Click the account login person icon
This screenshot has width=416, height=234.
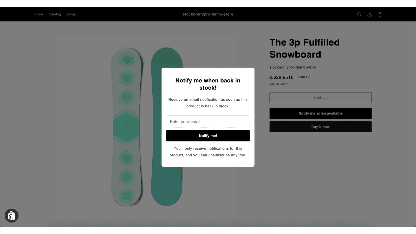click(369, 14)
